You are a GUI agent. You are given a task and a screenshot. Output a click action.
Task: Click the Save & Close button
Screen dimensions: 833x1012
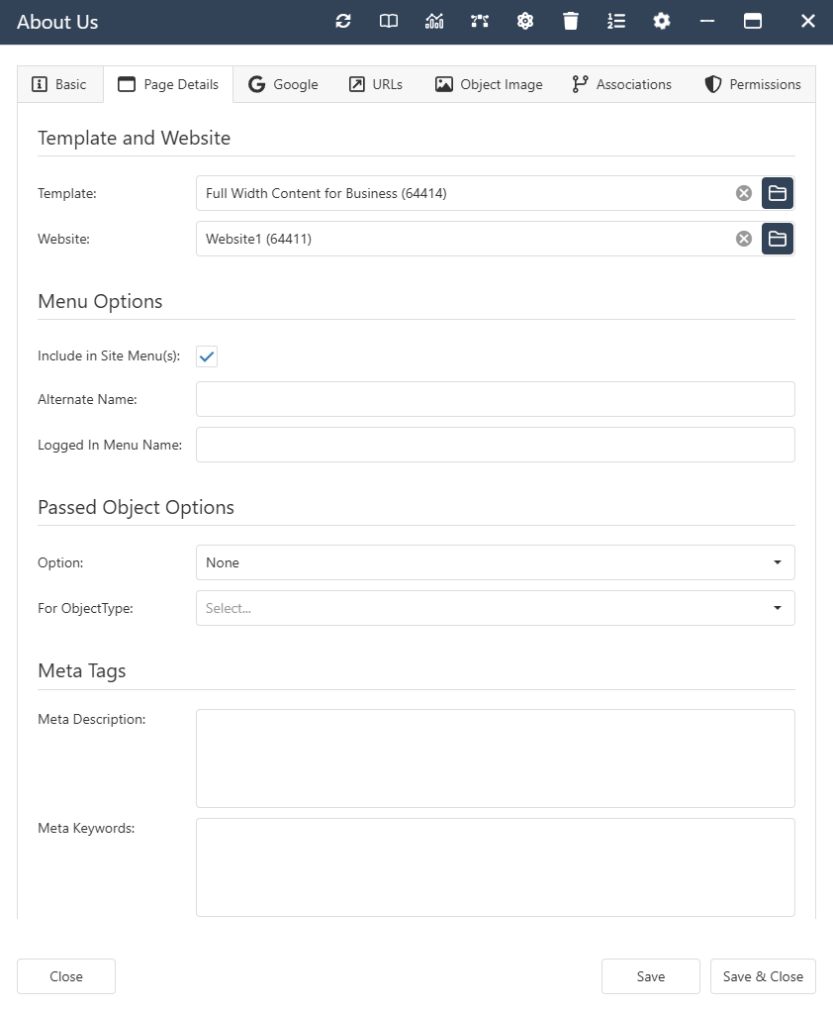(x=763, y=976)
